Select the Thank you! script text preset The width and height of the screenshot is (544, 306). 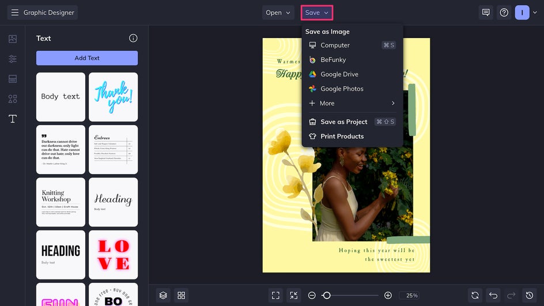(113, 97)
